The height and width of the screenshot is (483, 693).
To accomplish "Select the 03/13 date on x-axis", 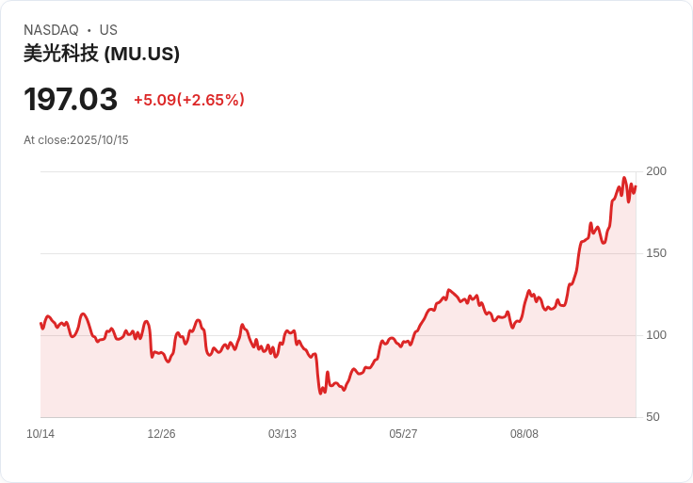I will [282, 434].
